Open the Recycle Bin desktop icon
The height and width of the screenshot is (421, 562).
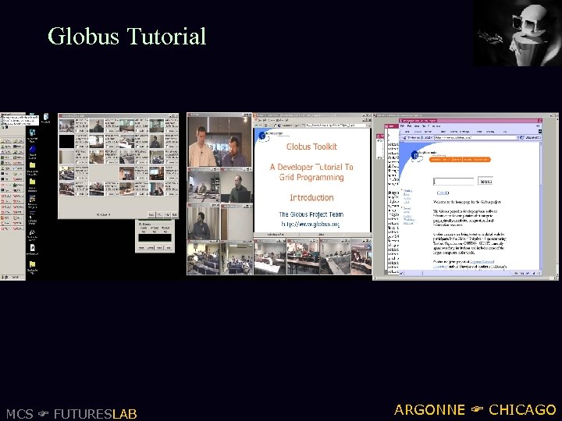pyautogui.click(x=46, y=119)
